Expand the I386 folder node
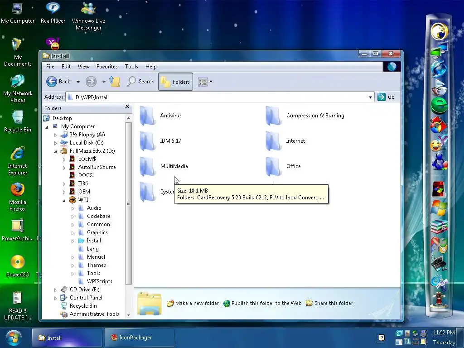This screenshot has width=464, height=348. pyautogui.click(x=64, y=184)
